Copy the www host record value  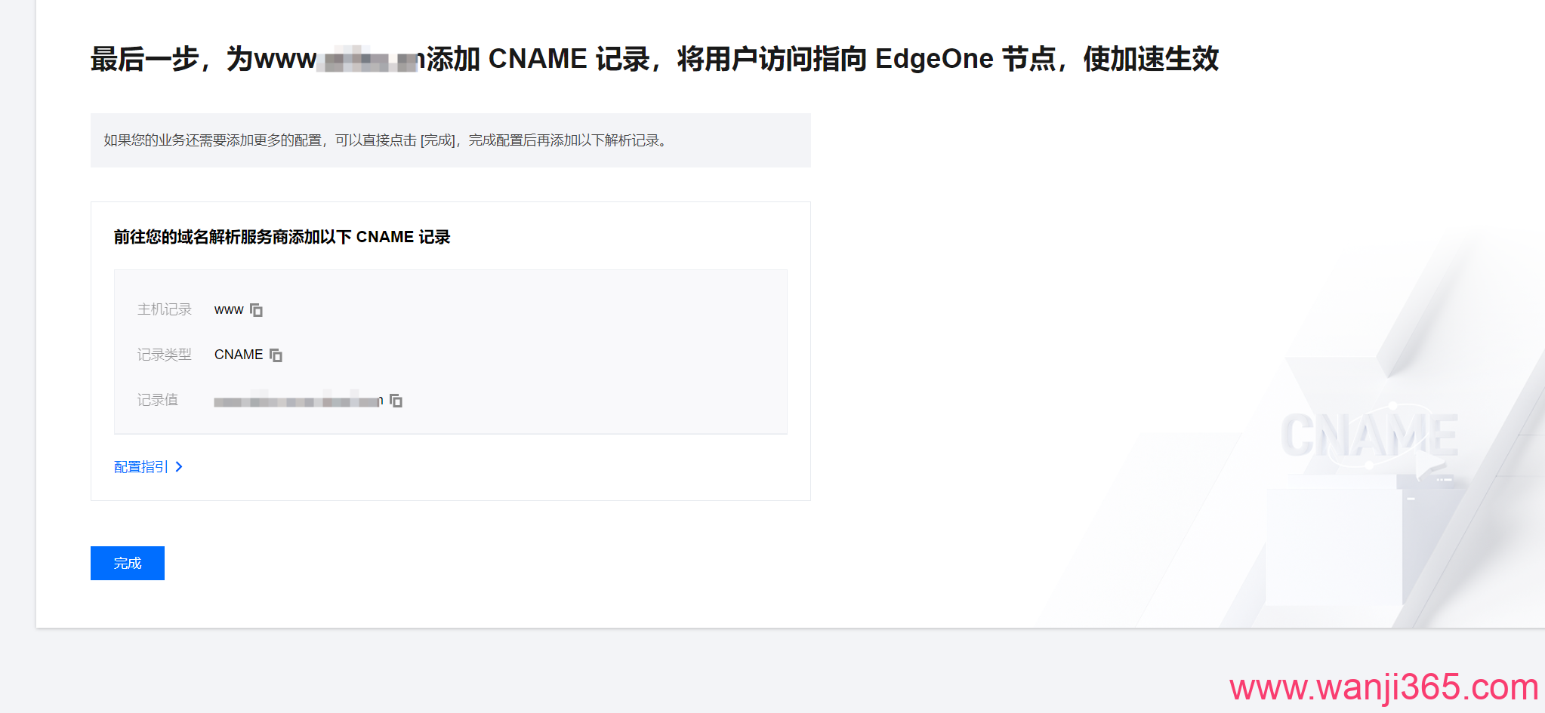(x=257, y=310)
